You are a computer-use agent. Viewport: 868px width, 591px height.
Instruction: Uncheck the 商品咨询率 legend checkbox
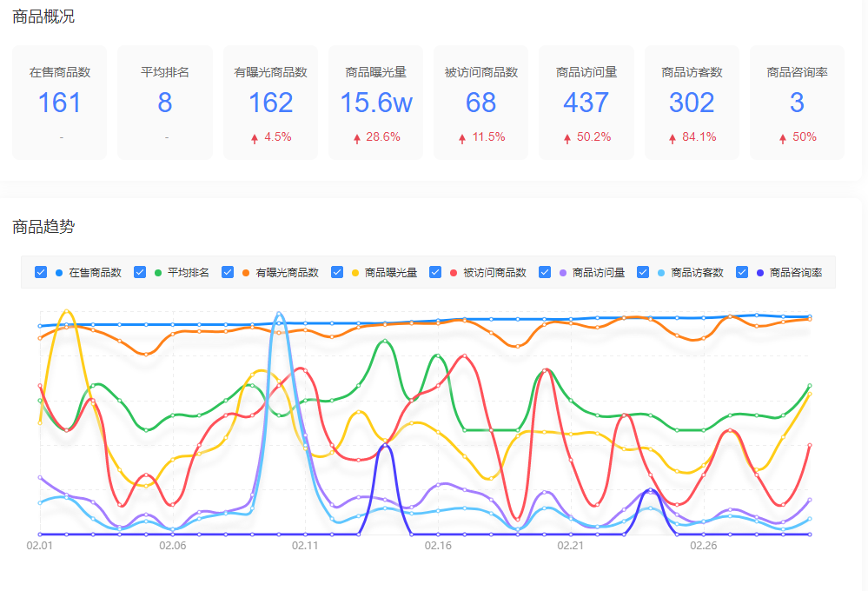(x=742, y=272)
